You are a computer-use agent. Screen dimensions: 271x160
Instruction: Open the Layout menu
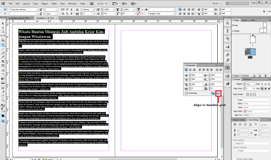pyautogui.click(x=26, y=3)
